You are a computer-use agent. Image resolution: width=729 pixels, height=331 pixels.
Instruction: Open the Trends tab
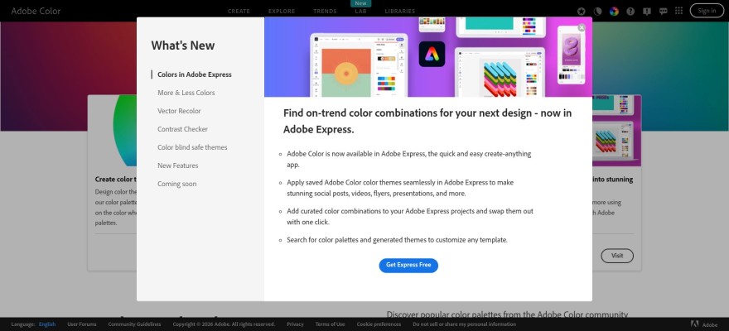click(325, 11)
